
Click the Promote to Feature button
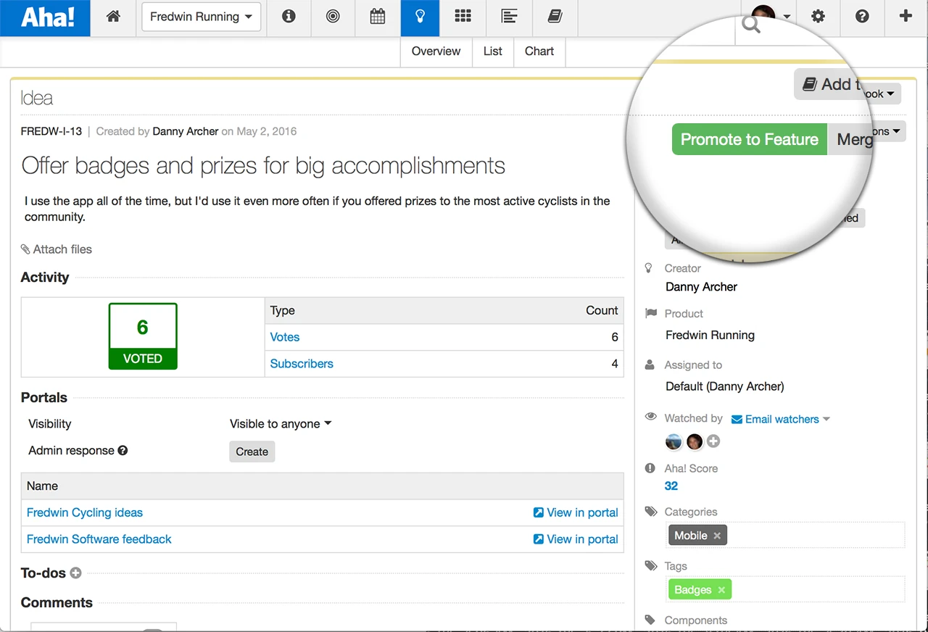pyautogui.click(x=749, y=140)
